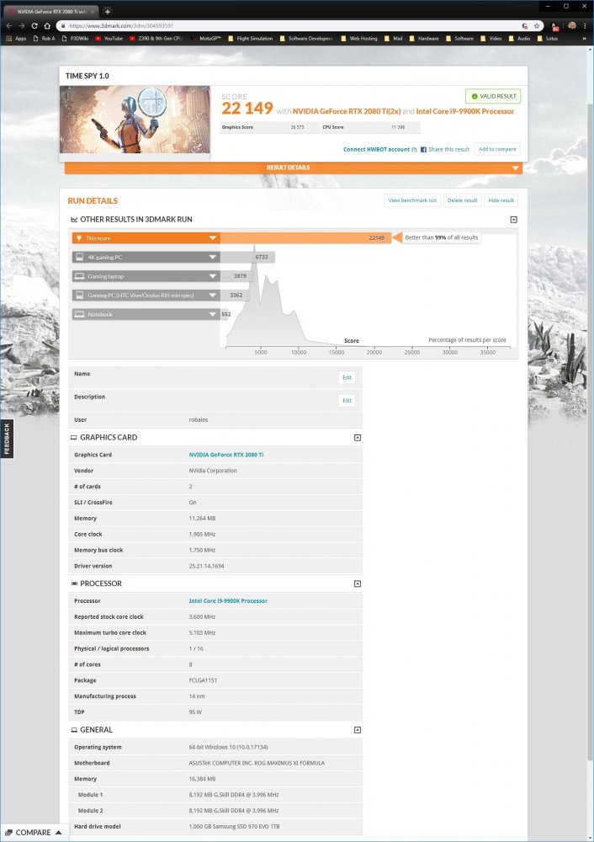
Task: Open browser home page
Action: (47, 26)
